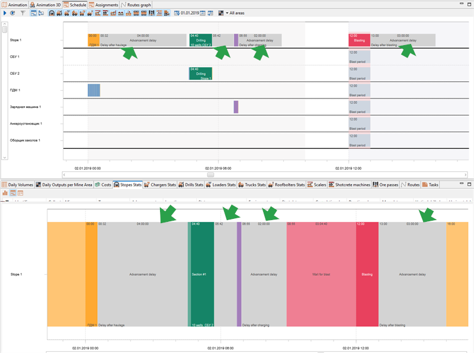Select the green Drilling block on the СБУ 2 row
474x353 pixels.
200,74
